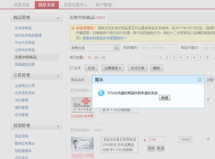Open the 查看拍拍商品发布管理规则 link

[x=104, y=38]
